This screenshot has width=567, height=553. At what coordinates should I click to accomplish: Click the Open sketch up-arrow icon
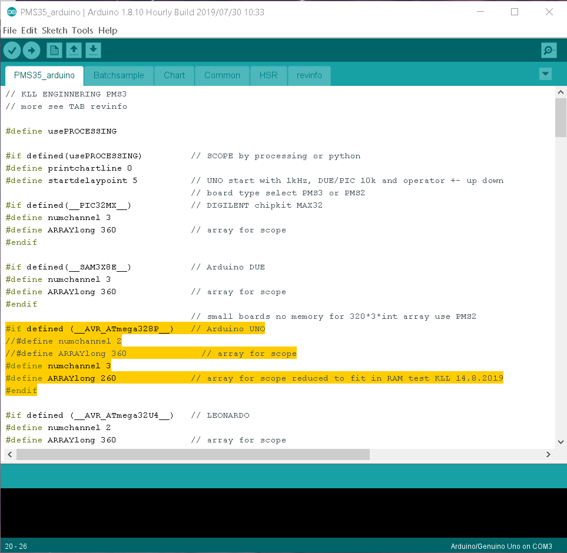(x=74, y=51)
